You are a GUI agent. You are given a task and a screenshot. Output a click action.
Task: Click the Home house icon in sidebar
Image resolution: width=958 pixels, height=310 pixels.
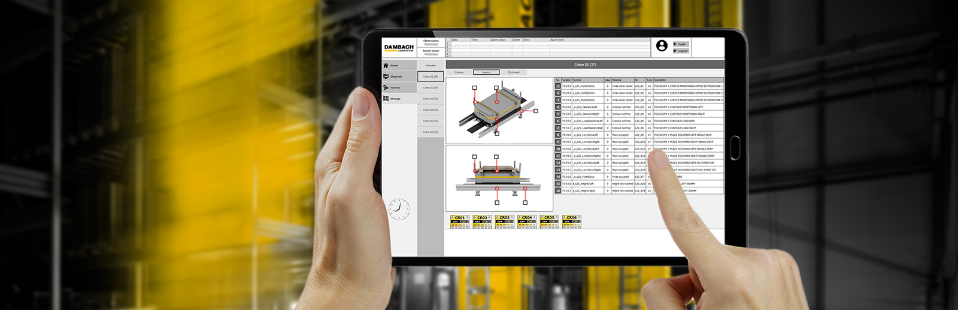(x=386, y=65)
